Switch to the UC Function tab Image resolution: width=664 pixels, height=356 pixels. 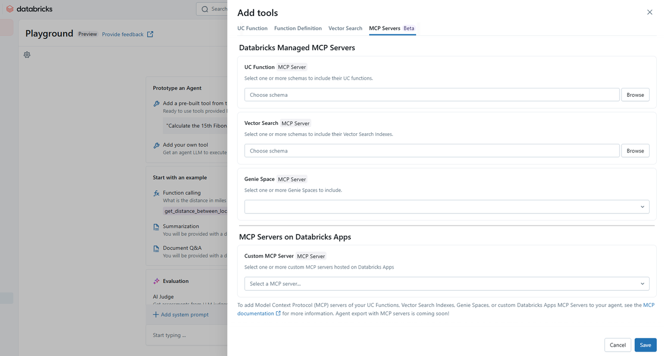(252, 28)
